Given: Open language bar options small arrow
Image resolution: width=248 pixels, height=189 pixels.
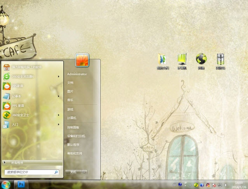Looking at the screenshot, I should (x=185, y=185).
